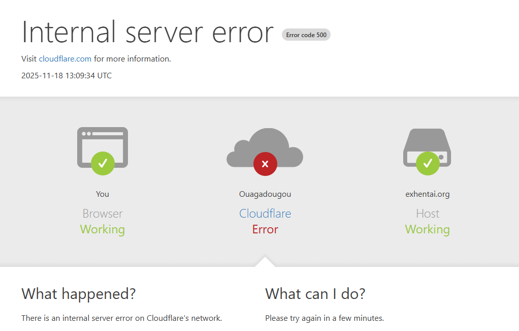Click 'There is an internal server error' text
Screen dimensions: 519x331
(122, 318)
